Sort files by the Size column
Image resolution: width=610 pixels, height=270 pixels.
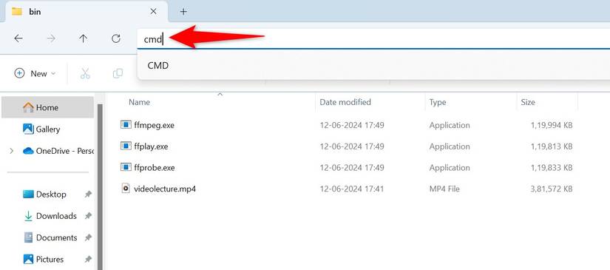point(528,102)
